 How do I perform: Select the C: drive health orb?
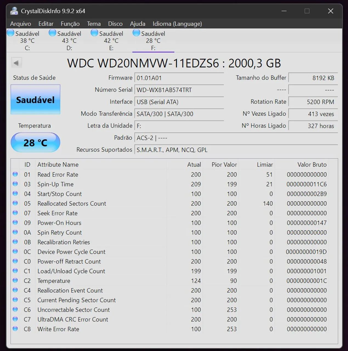click(11, 33)
